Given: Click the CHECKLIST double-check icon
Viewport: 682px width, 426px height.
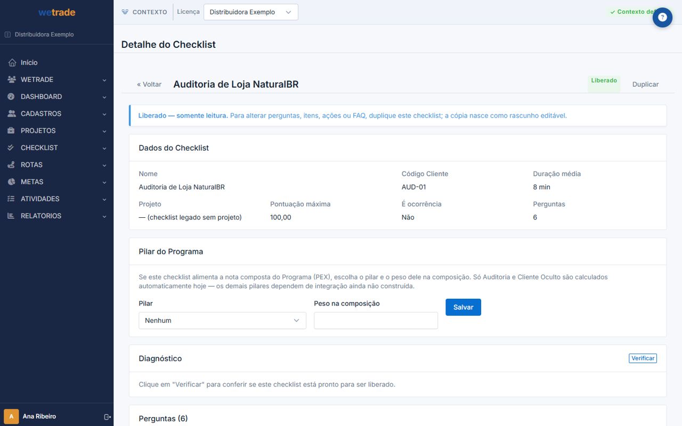Looking at the screenshot, I should [x=12, y=148].
